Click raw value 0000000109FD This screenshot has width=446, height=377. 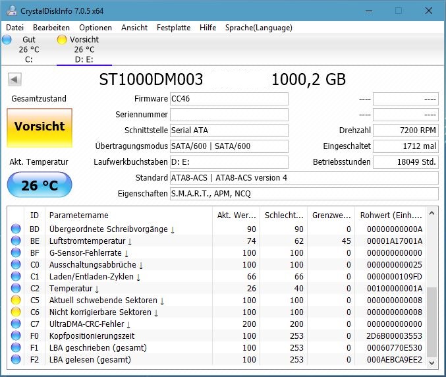coord(394,277)
